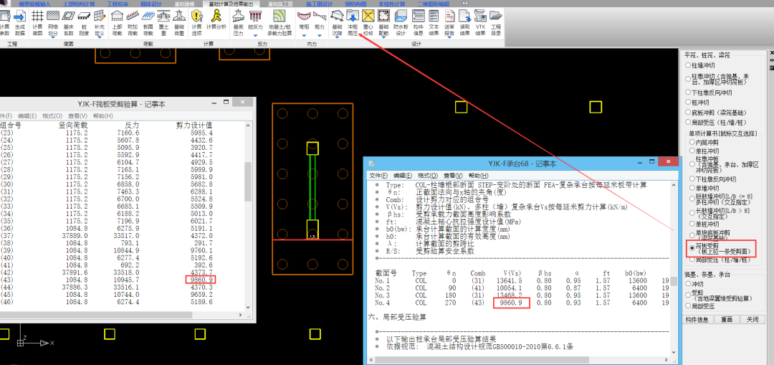Click the 构件信息 ribbon toolbar icon

click(x=418, y=22)
